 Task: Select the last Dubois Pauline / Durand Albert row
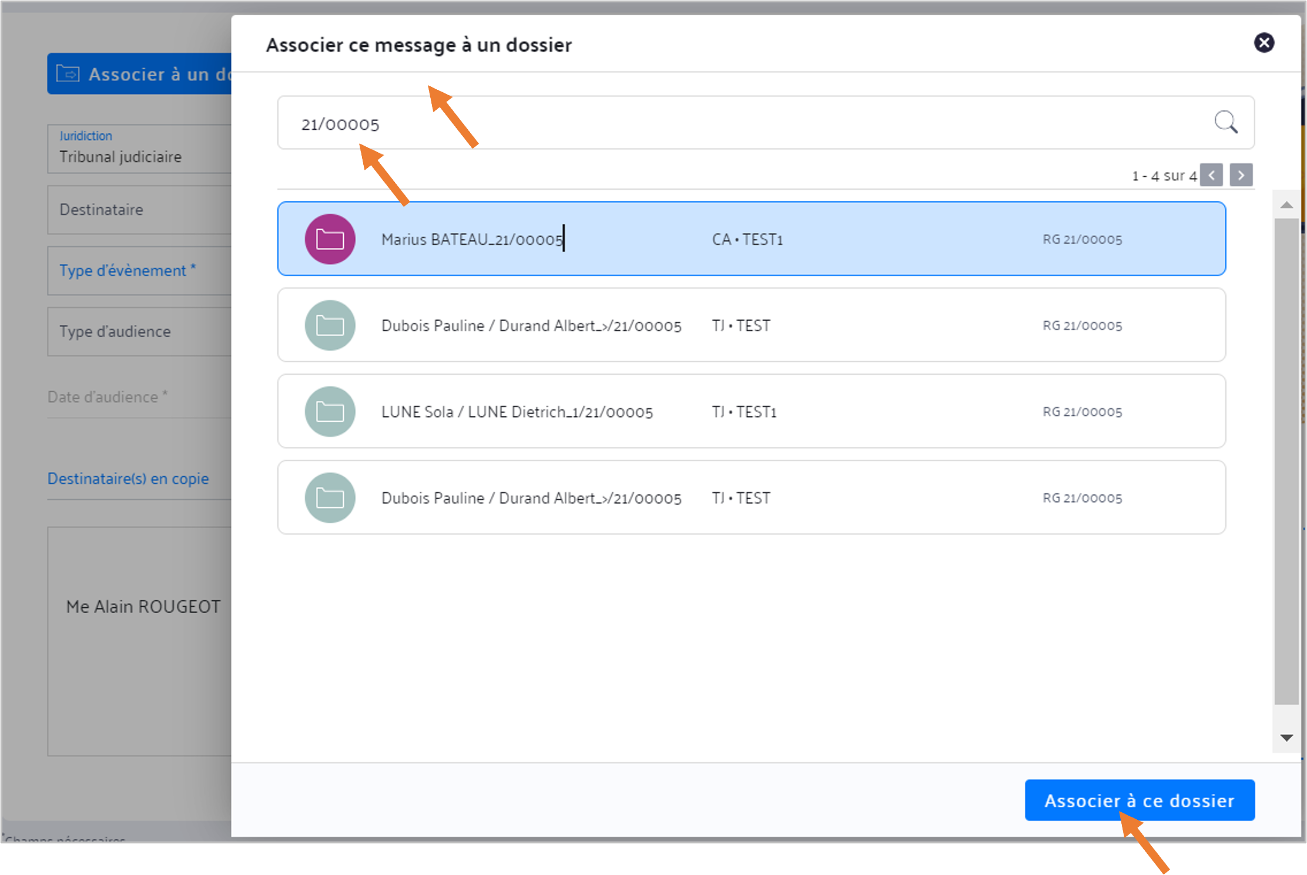[752, 498]
